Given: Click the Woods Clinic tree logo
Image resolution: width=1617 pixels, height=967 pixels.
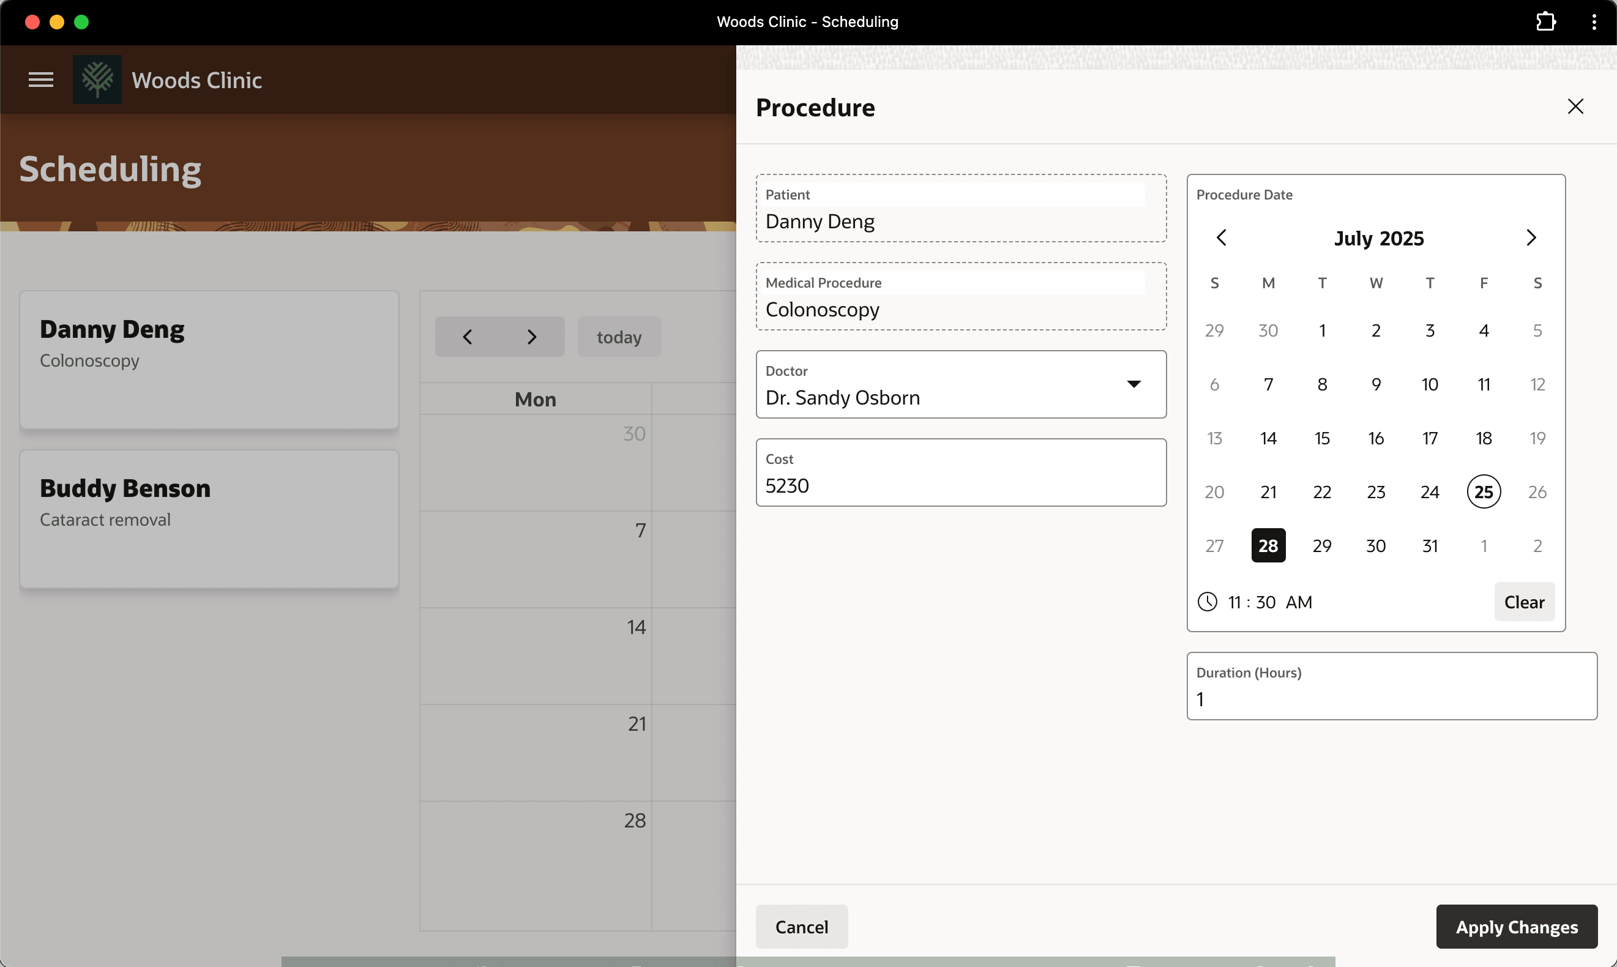Looking at the screenshot, I should point(97,80).
